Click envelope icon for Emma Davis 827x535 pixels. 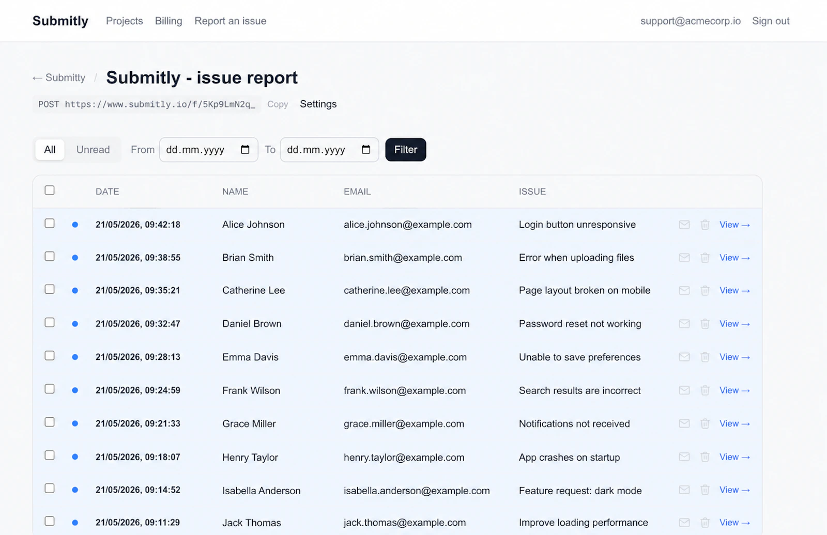point(684,357)
